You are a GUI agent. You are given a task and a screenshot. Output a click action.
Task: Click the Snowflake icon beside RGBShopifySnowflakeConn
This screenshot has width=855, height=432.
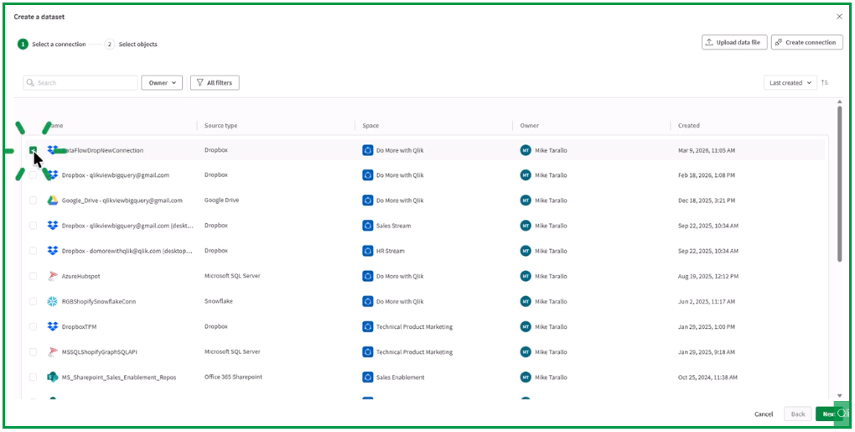[52, 301]
